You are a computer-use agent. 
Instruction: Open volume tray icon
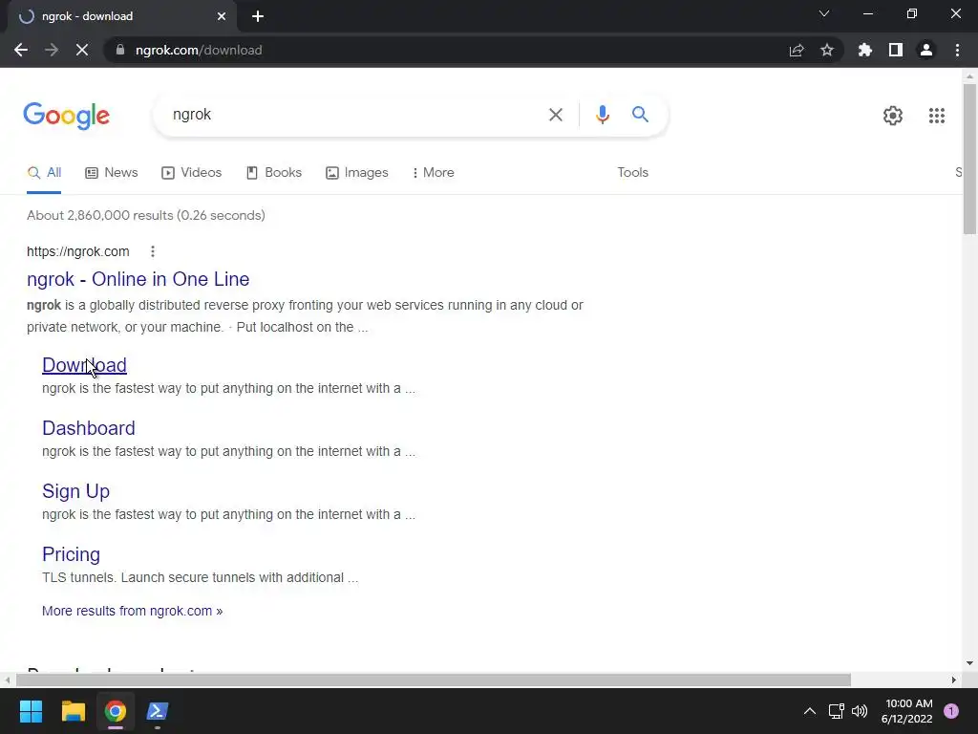click(x=860, y=711)
